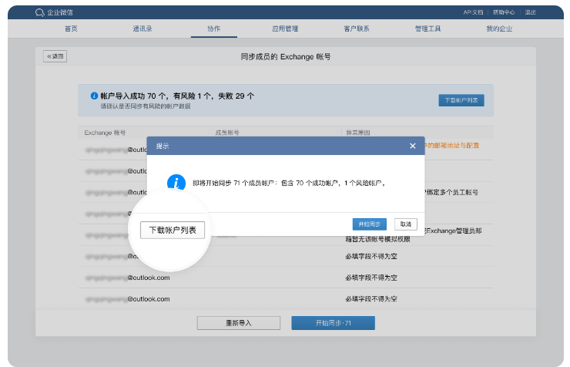Image resolution: width=570 pixels, height=367 pixels.
Task: Click the 开始同步·71 button at bottom
Action: (333, 322)
